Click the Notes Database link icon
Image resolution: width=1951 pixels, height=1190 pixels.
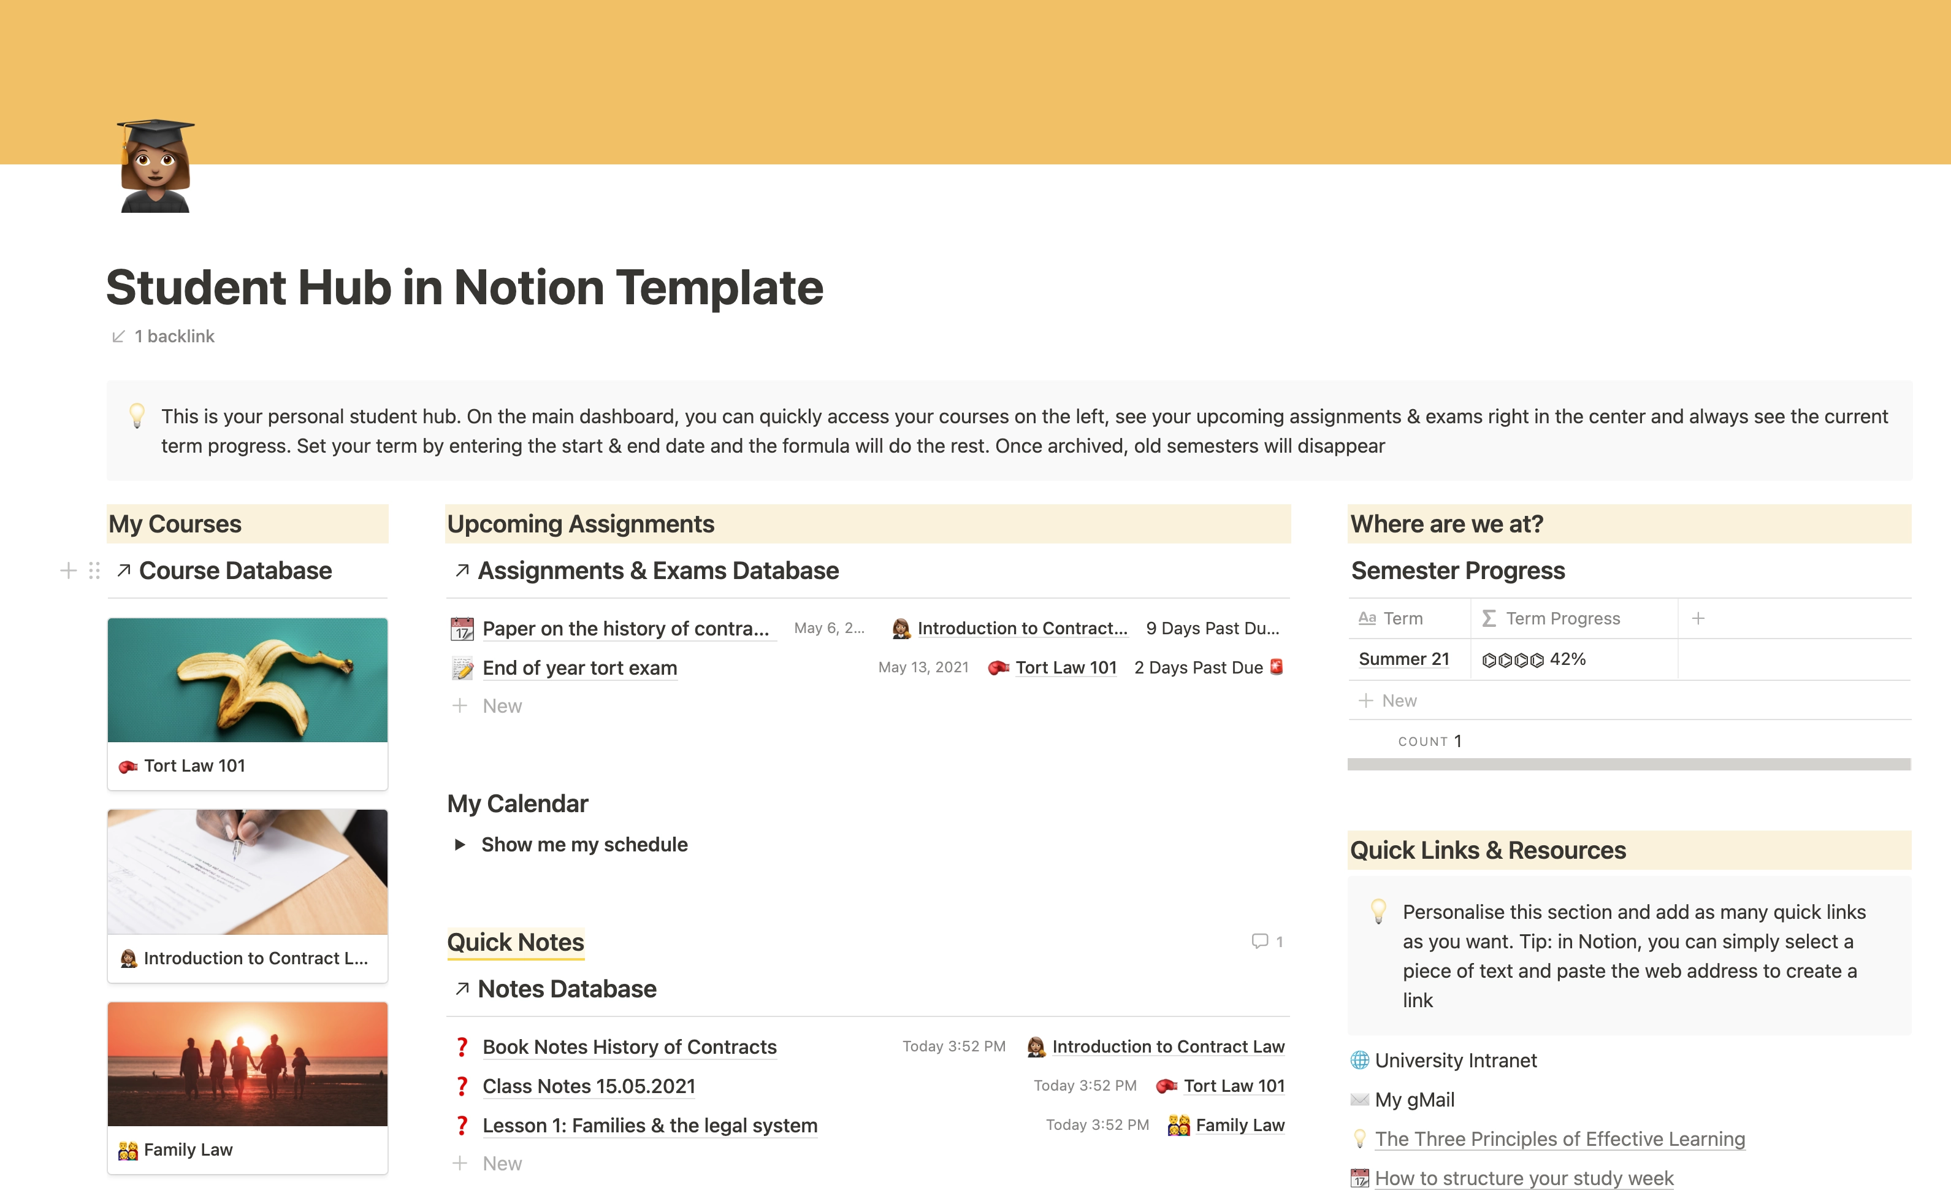(461, 988)
